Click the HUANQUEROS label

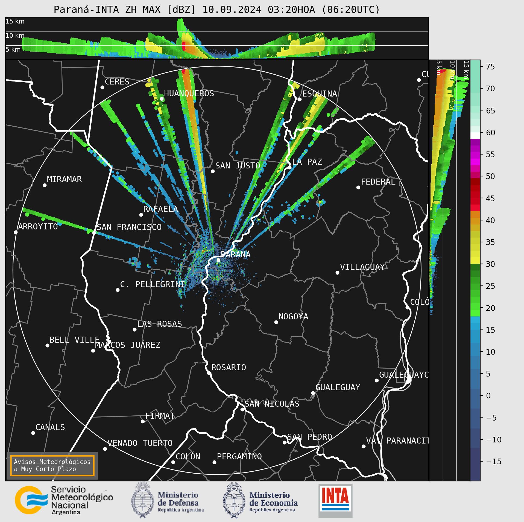tap(189, 94)
